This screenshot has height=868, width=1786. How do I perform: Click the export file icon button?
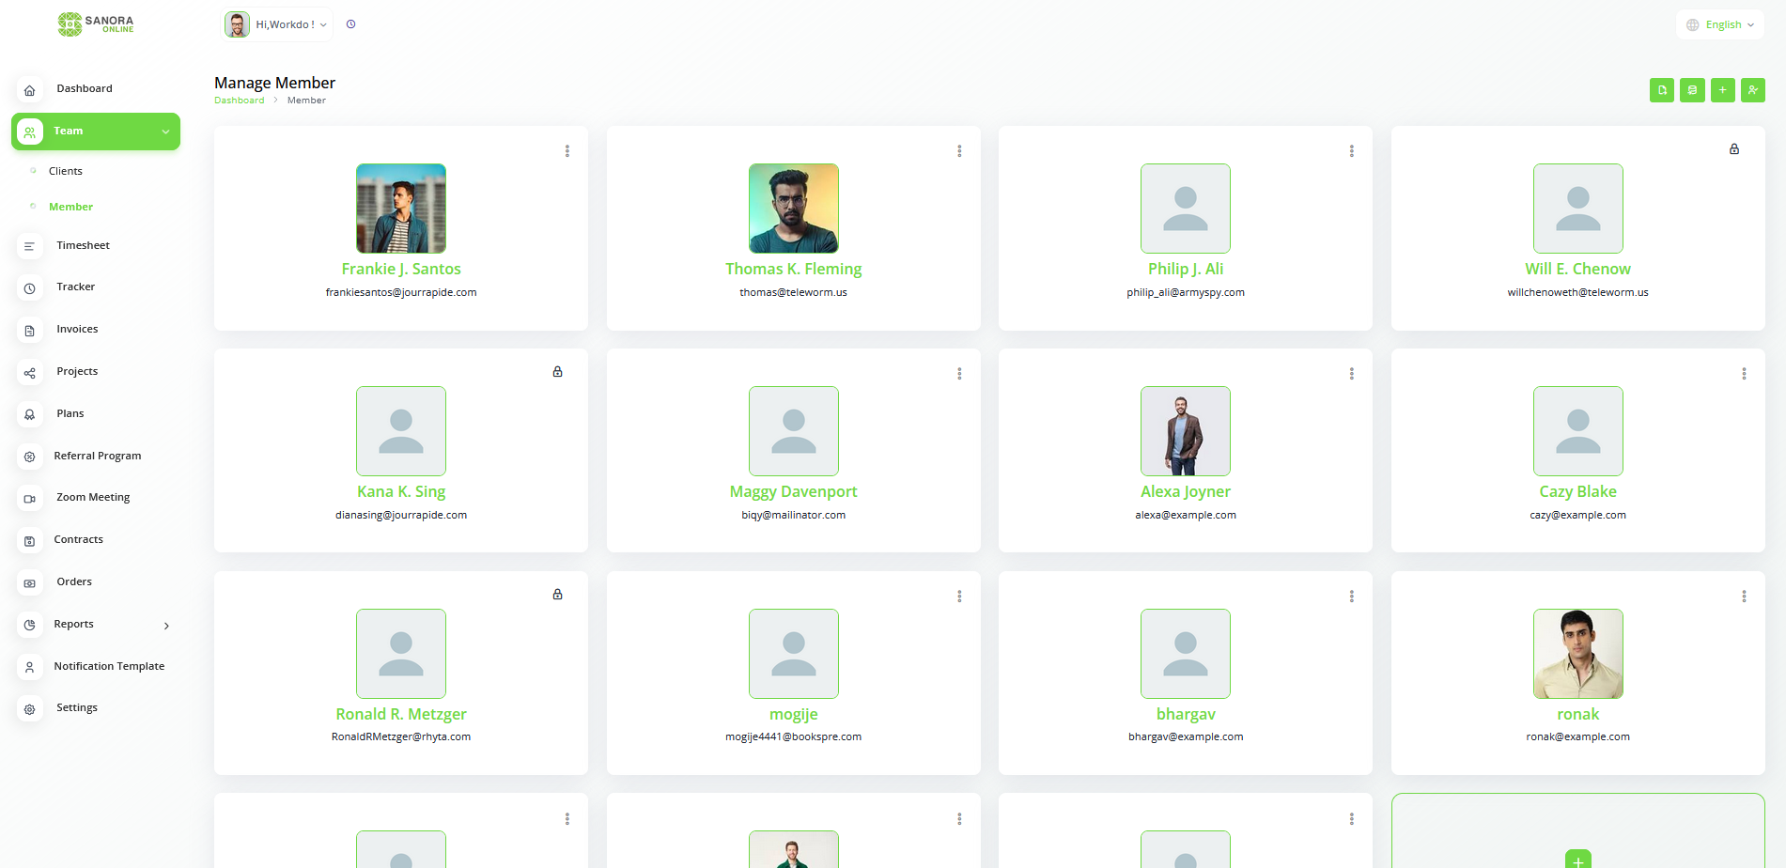coord(1661,90)
